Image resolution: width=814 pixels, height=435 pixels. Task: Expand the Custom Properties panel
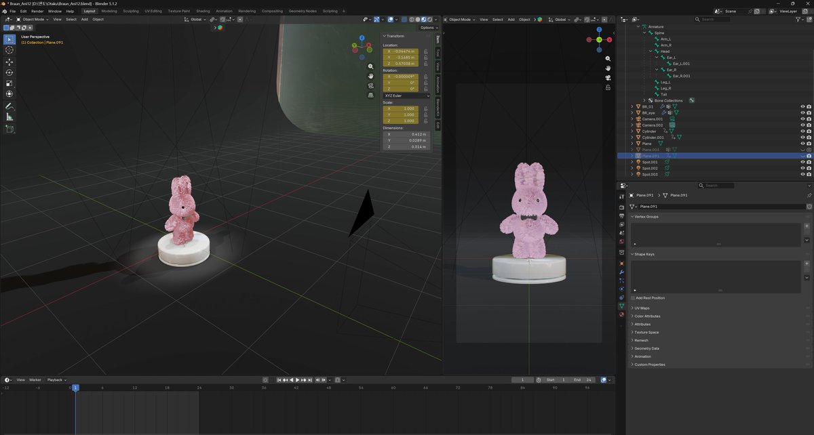(648, 365)
